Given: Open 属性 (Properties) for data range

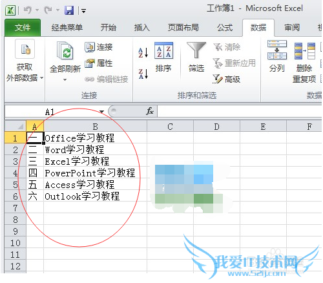Looking at the screenshot, I should point(99,63).
